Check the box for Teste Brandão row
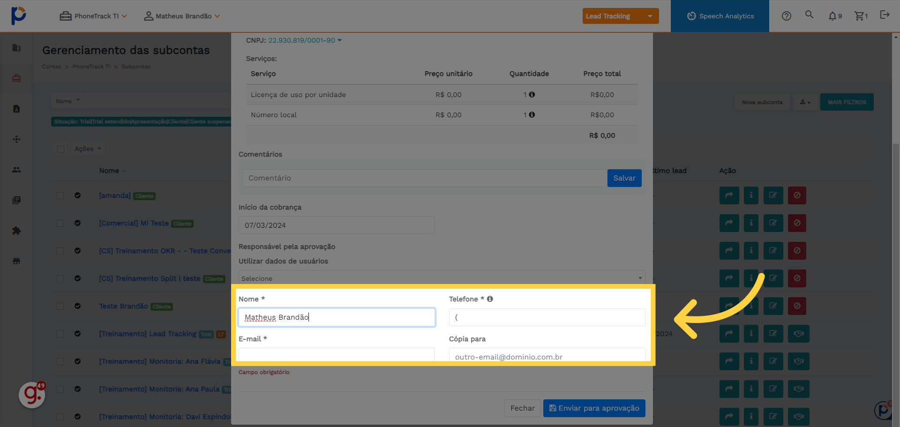This screenshot has height=427, width=900. pyautogui.click(x=60, y=306)
